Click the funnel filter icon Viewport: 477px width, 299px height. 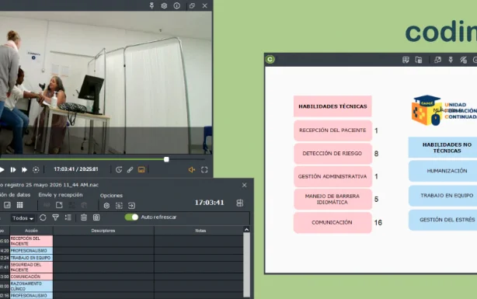click(x=55, y=217)
